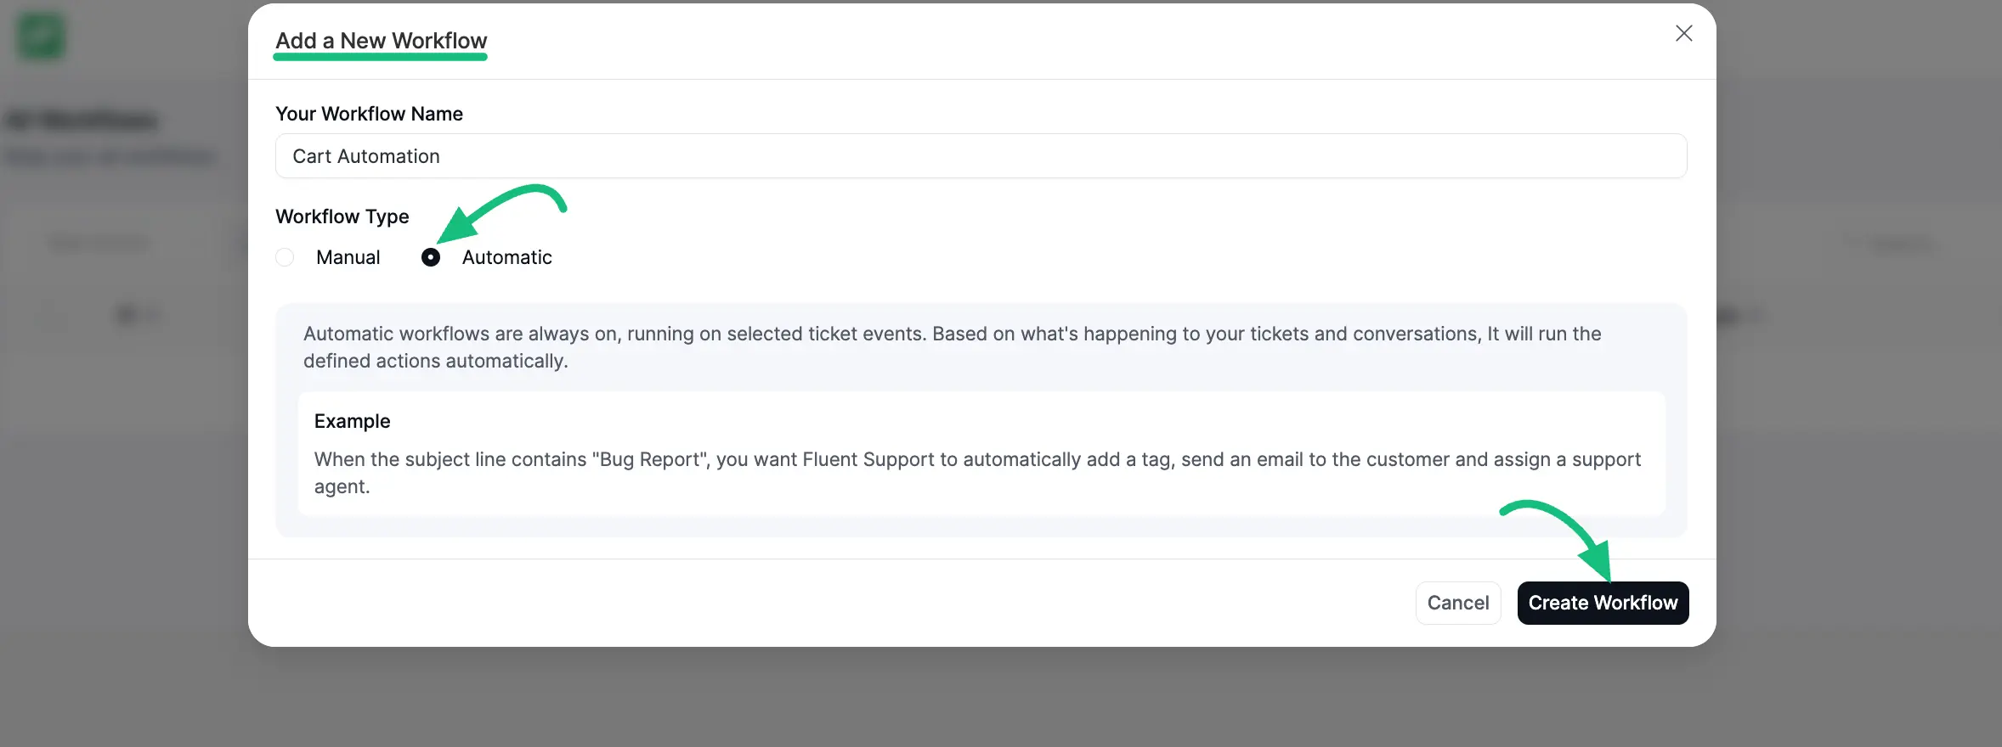Click the Create Workflow button

[1603, 603]
